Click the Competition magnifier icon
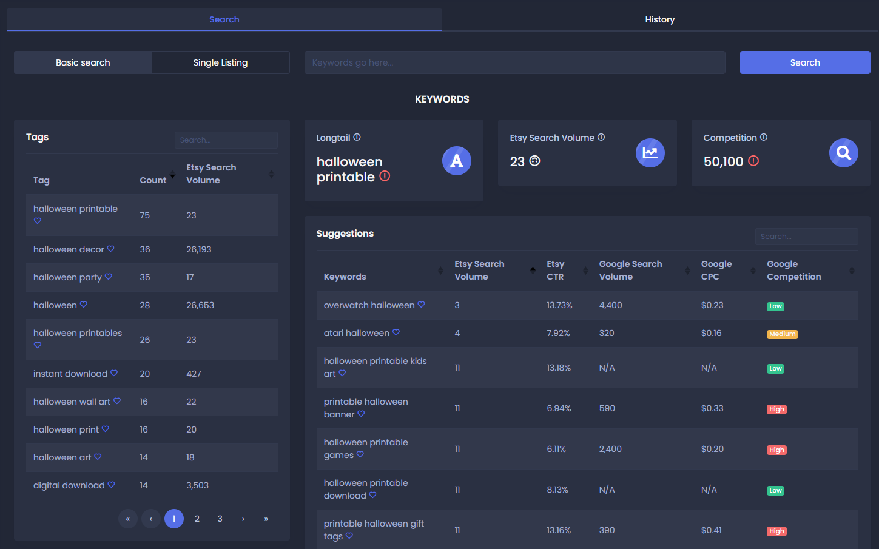The height and width of the screenshot is (549, 879). (844, 153)
